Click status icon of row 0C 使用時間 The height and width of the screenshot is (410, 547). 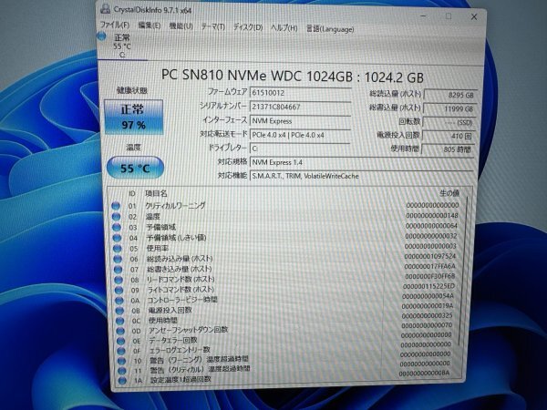pyautogui.click(x=119, y=321)
